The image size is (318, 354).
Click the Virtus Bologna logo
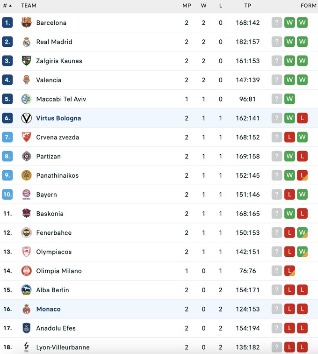coord(27,118)
